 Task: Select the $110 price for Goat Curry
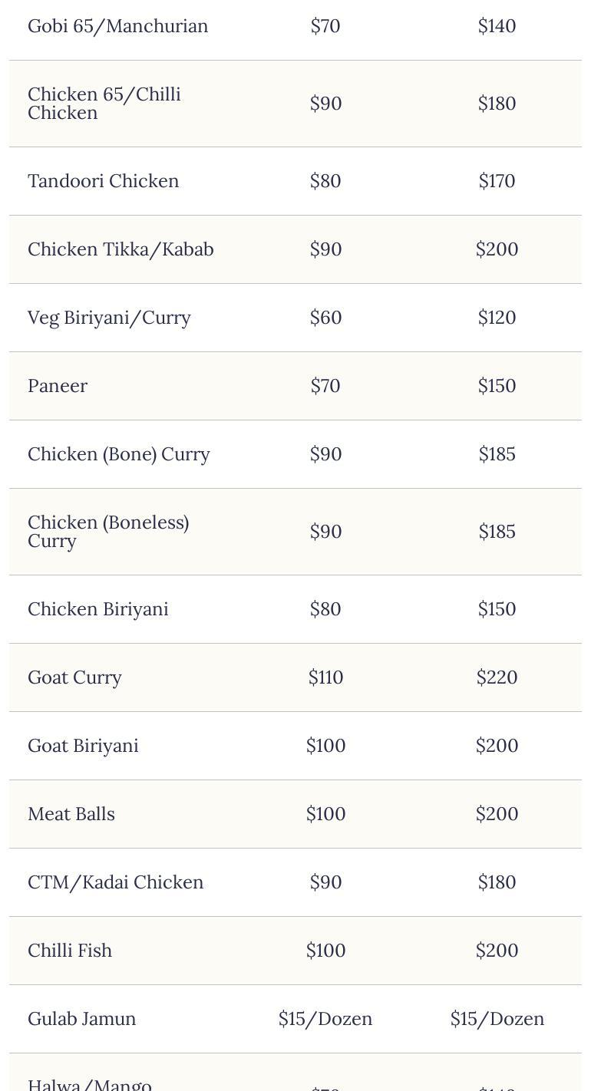325,677
